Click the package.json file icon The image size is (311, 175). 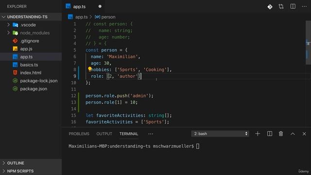click(15, 88)
